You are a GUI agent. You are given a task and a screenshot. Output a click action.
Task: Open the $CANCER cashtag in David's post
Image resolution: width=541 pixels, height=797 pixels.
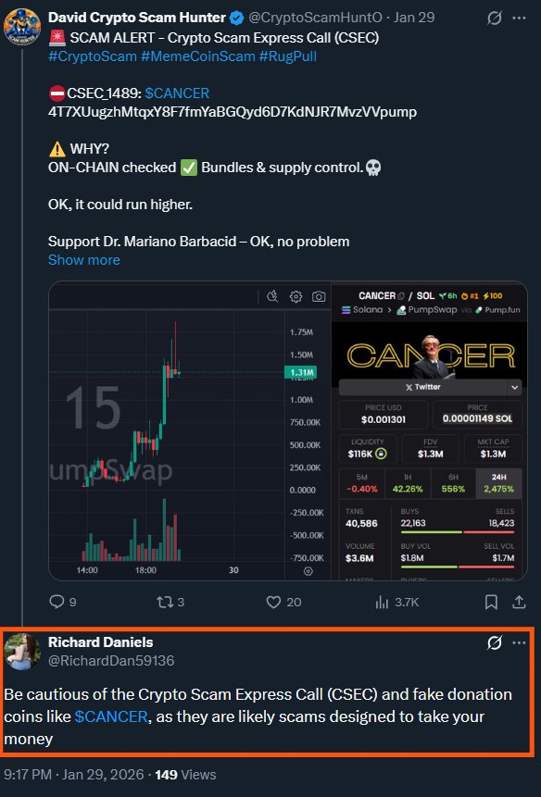pos(177,93)
